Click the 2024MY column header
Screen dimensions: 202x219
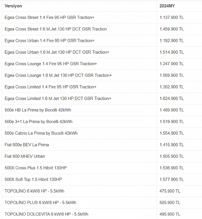pyautogui.click(x=167, y=6)
